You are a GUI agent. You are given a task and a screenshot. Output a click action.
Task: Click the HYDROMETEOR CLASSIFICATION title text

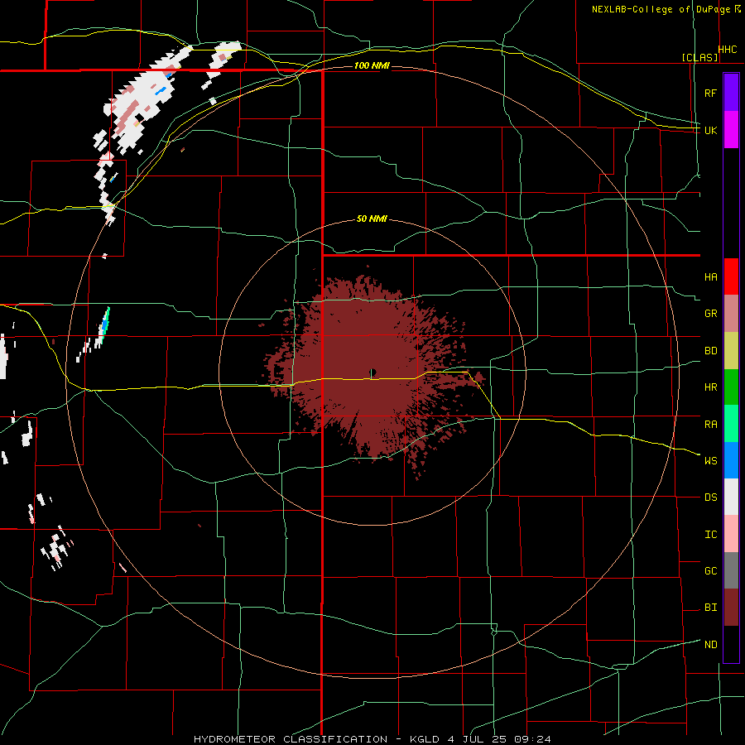click(291, 739)
